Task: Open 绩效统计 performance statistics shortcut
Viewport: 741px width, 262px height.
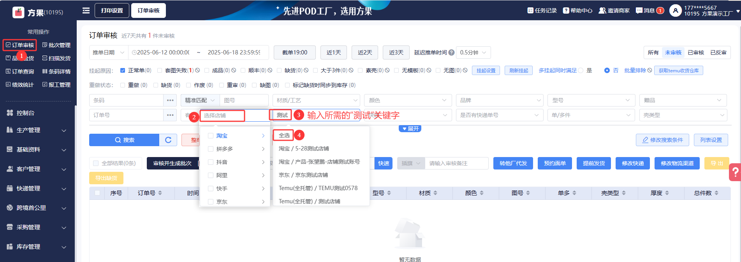Action: 20,85
